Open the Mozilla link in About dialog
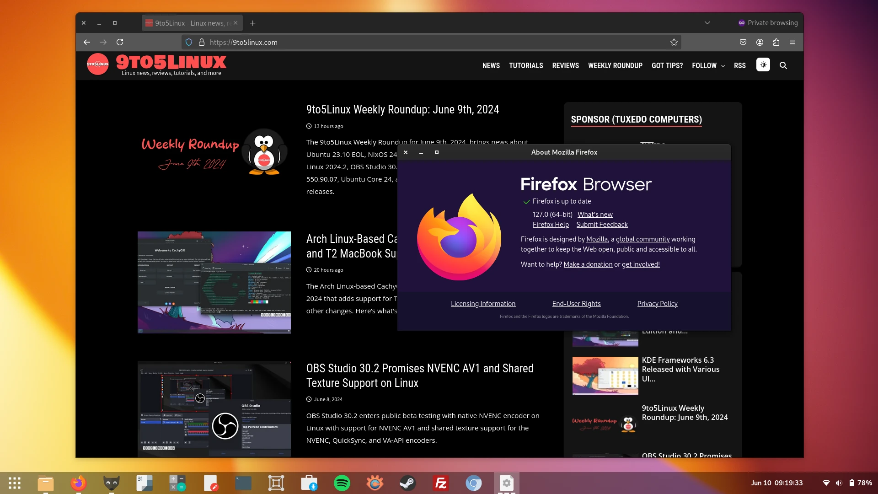This screenshot has width=878, height=494. (x=597, y=239)
